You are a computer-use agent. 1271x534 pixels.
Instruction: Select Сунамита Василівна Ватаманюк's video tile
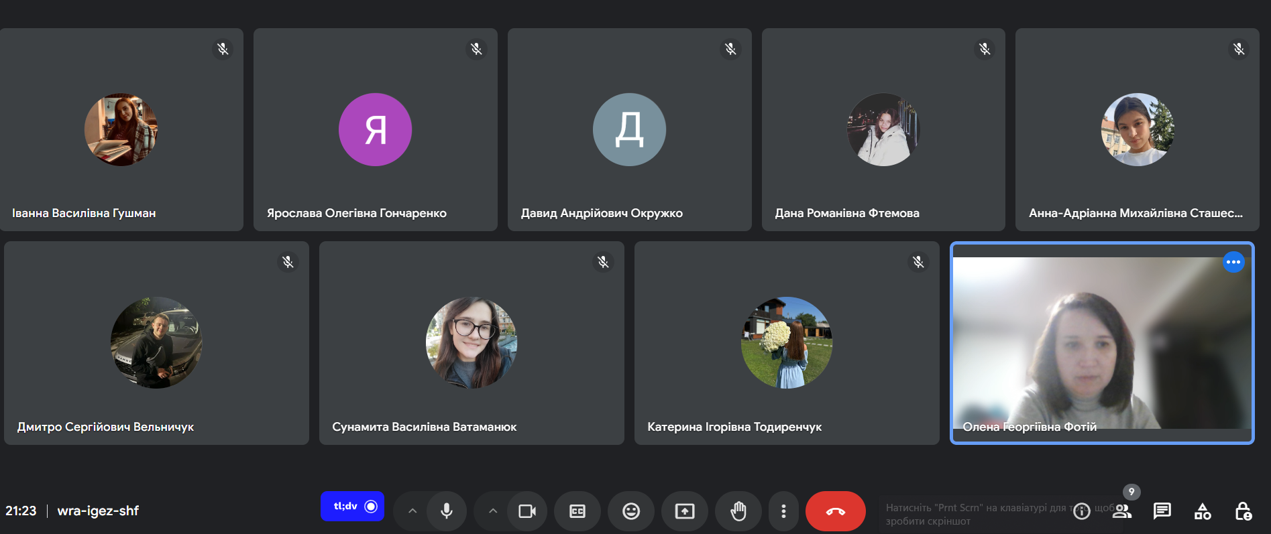[x=472, y=343]
